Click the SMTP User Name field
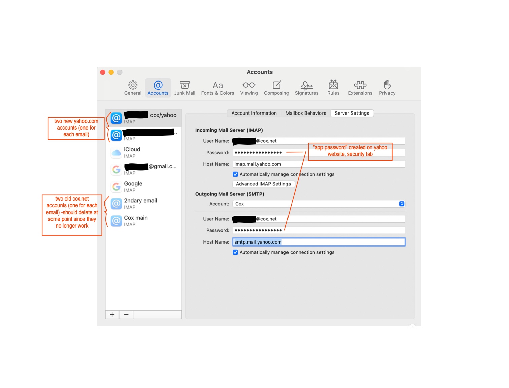This screenshot has height=388, width=509. tap(319, 219)
